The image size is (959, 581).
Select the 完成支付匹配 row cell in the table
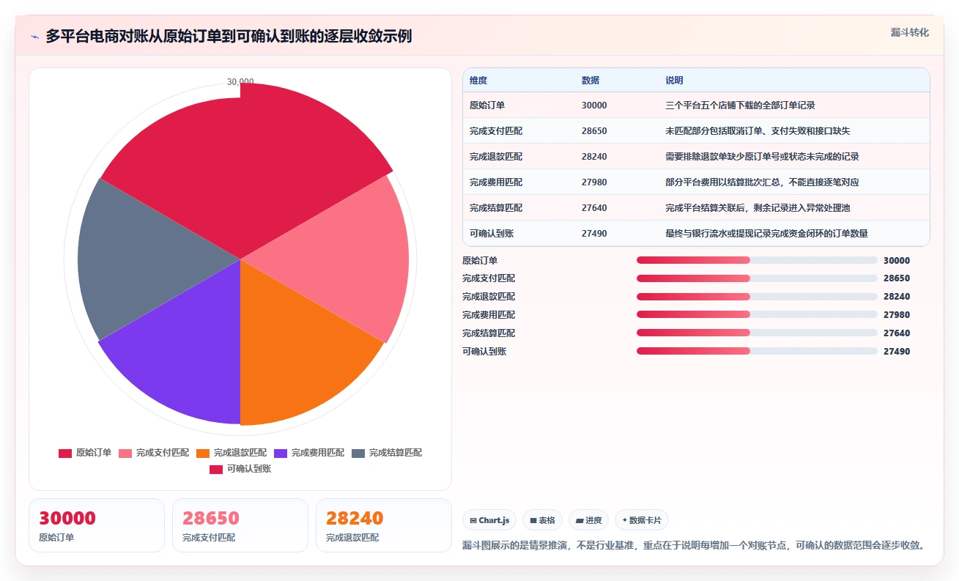[496, 131]
